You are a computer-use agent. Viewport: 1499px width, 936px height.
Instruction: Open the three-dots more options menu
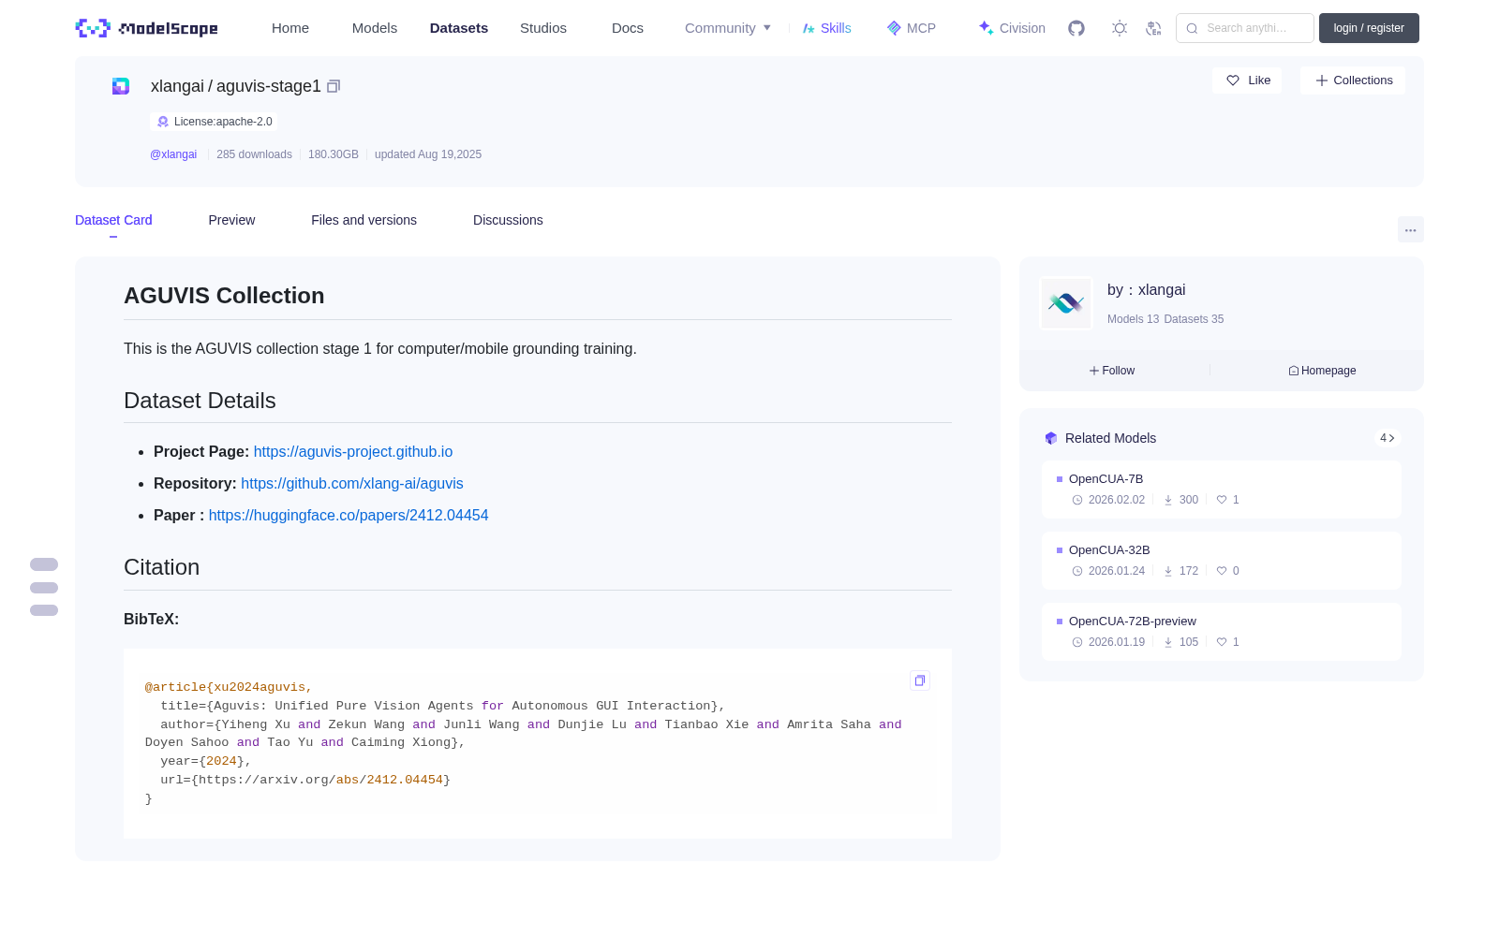(x=1411, y=229)
